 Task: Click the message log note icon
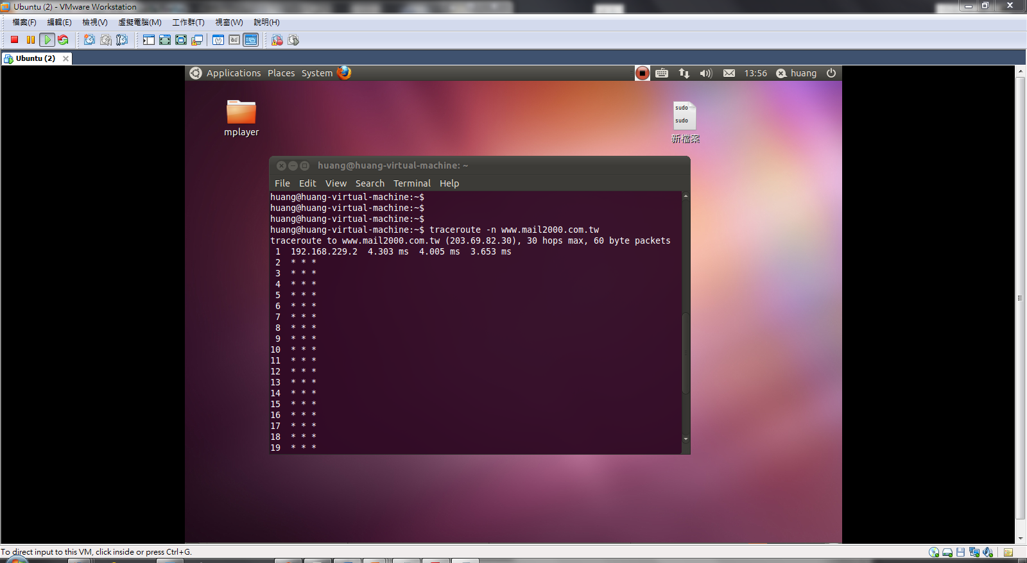1008,552
